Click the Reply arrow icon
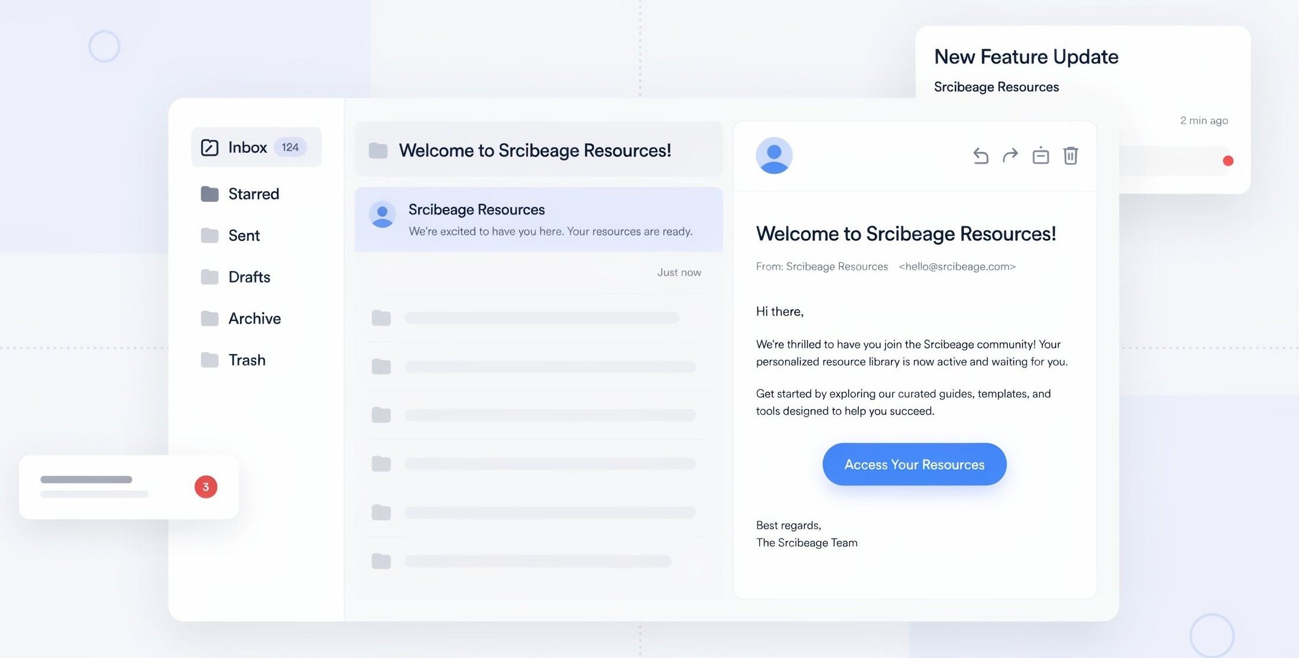This screenshot has width=1299, height=658. click(980, 156)
